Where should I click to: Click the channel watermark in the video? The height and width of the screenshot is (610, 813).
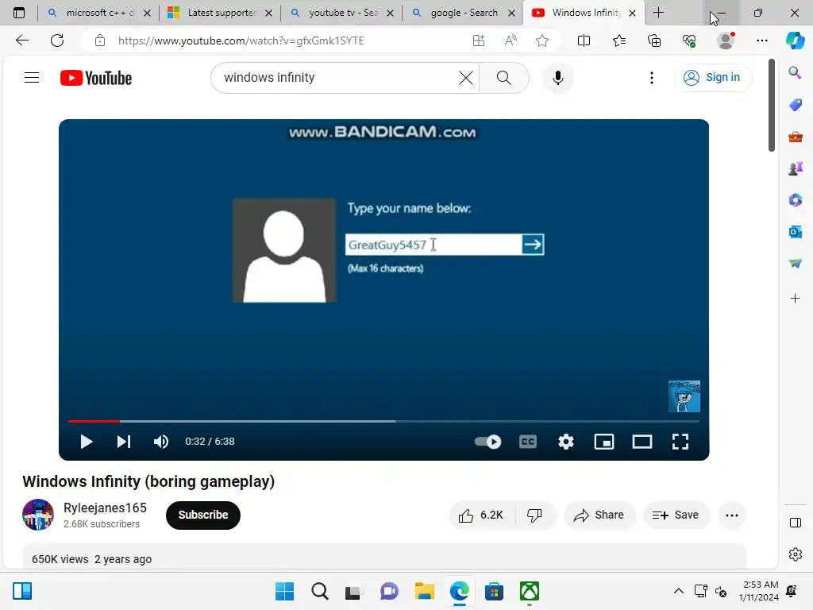coord(684,396)
